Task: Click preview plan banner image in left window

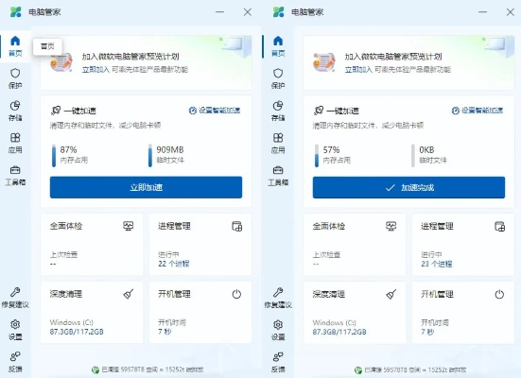Action: [61, 62]
